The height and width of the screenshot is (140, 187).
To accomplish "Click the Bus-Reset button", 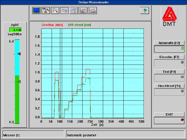I will [x=169, y=86].
